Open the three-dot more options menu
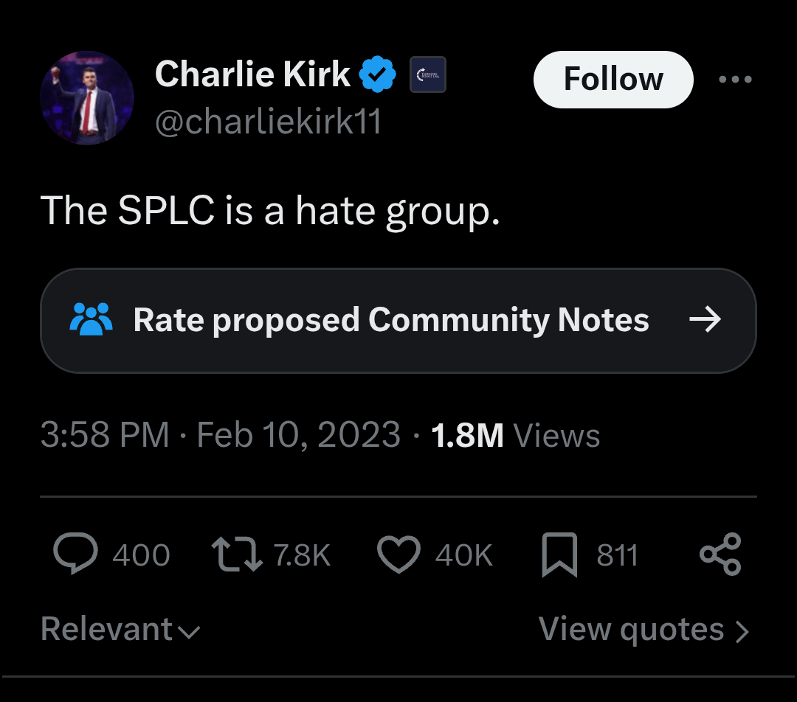Screen dimensions: 797x702 click(x=735, y=80)
